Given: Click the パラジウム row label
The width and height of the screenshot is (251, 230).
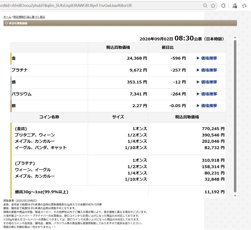Looking at the screenshot, I should (x=22, y=94).
